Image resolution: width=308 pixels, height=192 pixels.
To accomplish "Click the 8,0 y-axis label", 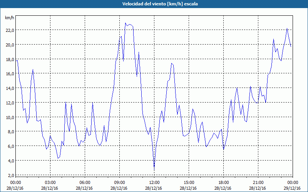I will point(11,132).
